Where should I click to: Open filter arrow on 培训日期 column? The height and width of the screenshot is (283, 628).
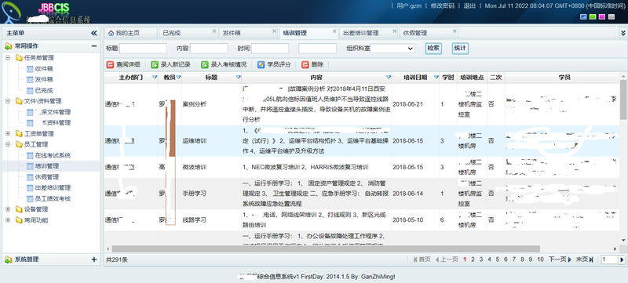pyautogui.click(x=436, y=78)
